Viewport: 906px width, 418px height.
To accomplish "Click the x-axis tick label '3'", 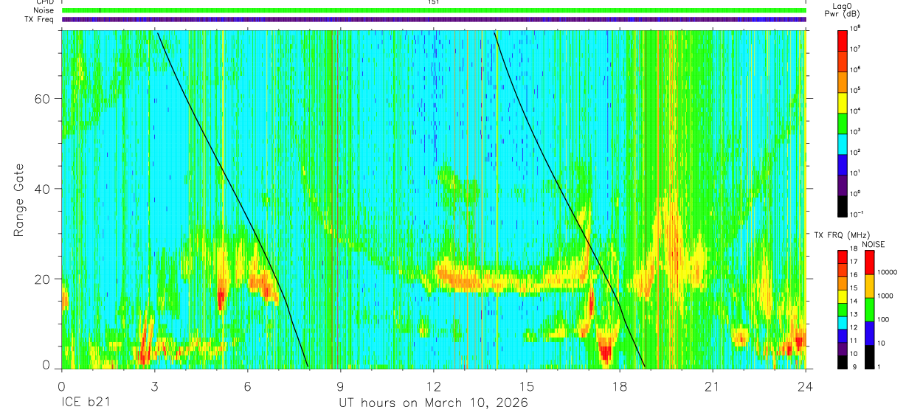I will click(155, 386).
